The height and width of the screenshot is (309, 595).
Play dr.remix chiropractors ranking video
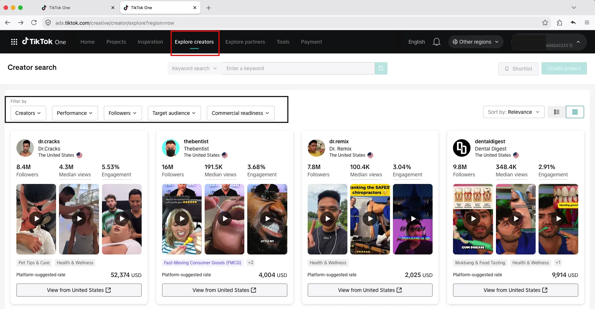[x=370, y=219]
